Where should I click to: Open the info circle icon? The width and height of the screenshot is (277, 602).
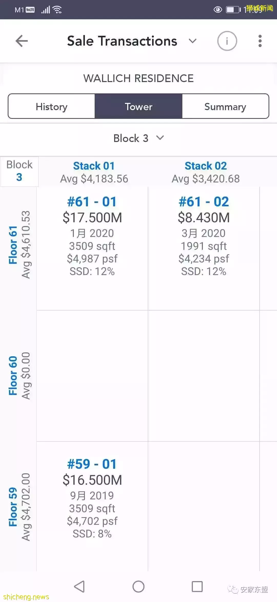tap(227, 41)
